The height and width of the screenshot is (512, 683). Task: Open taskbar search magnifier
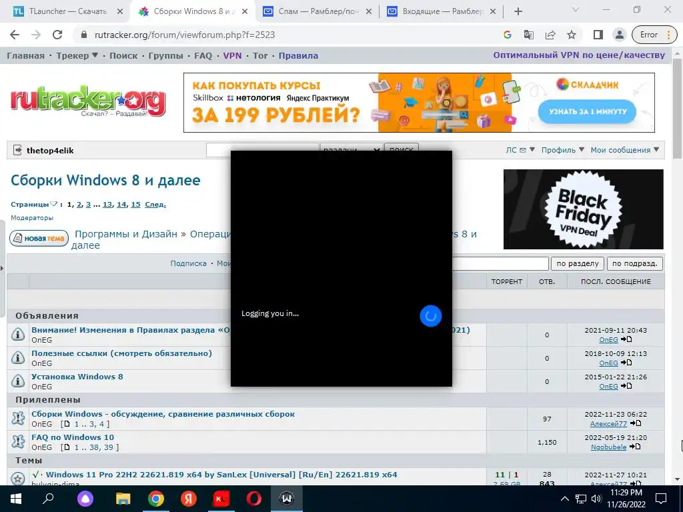(48, 499)
